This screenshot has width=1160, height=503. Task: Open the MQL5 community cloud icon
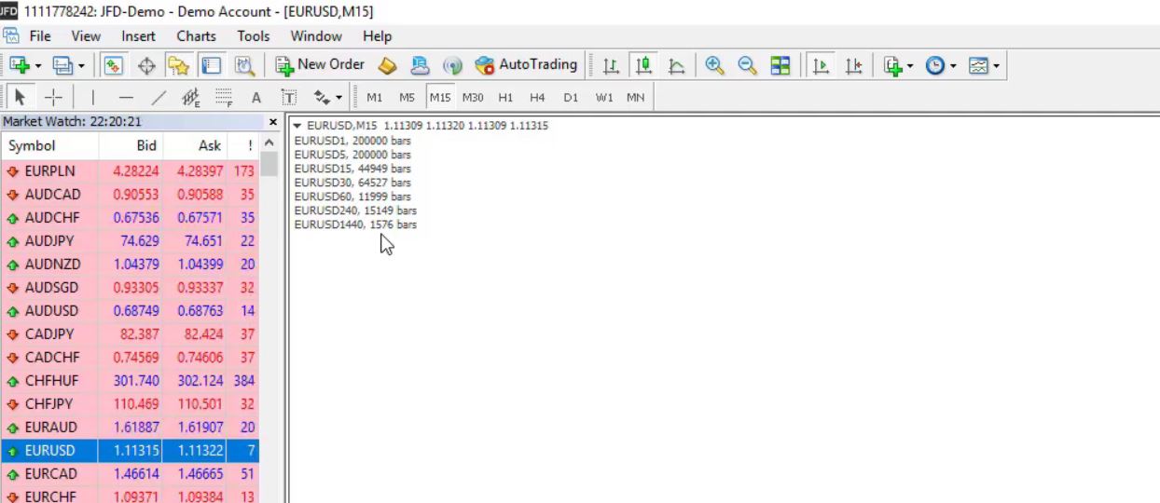coord(420,65)
